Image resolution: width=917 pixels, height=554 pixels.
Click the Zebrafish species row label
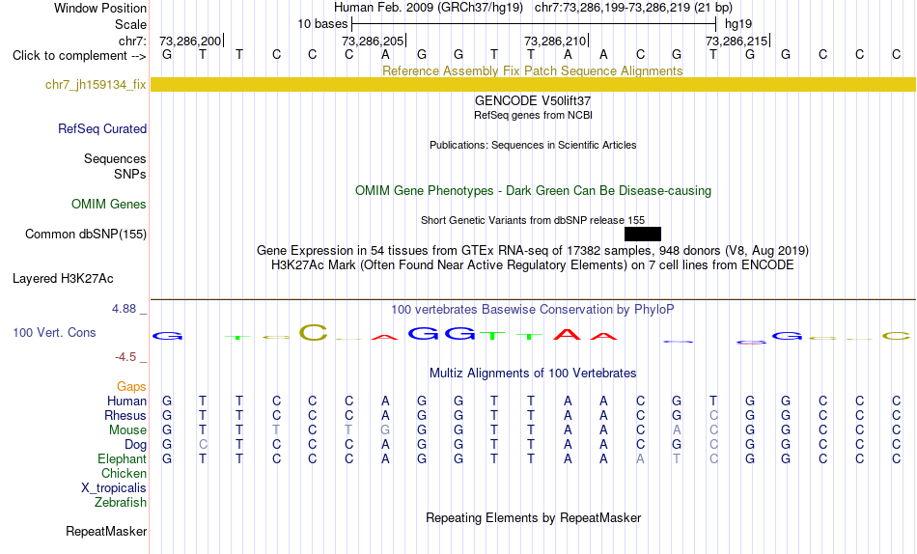(121, 502)
